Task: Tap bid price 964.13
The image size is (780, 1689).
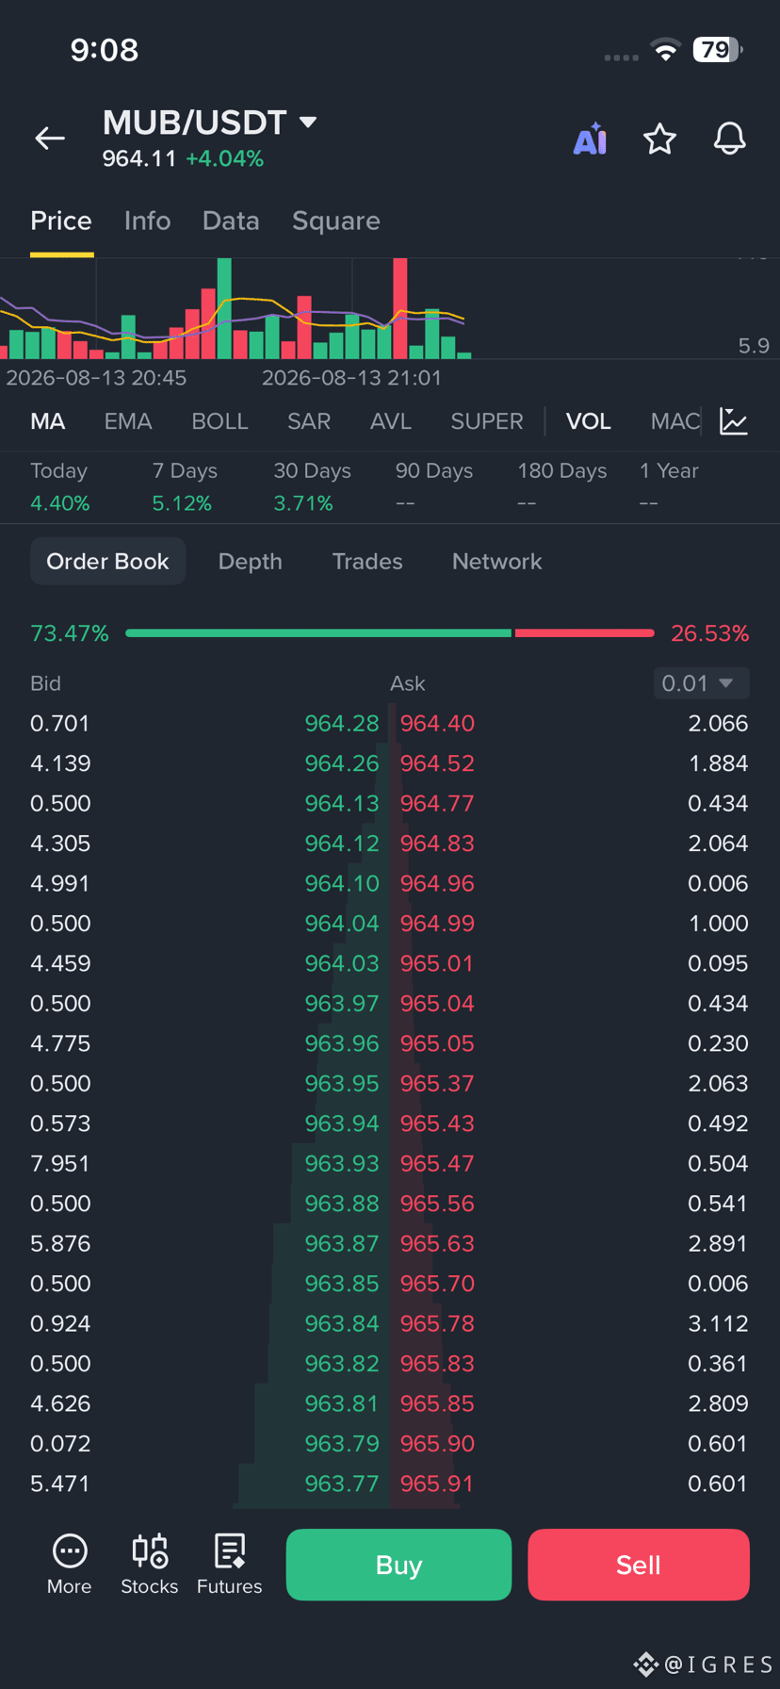Action: point(342,804)
